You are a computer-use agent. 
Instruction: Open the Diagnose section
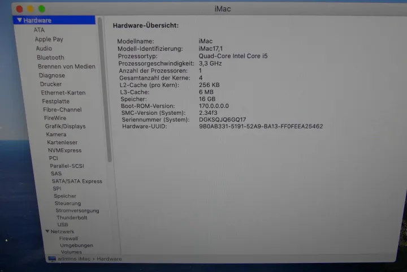coord(52,75)
